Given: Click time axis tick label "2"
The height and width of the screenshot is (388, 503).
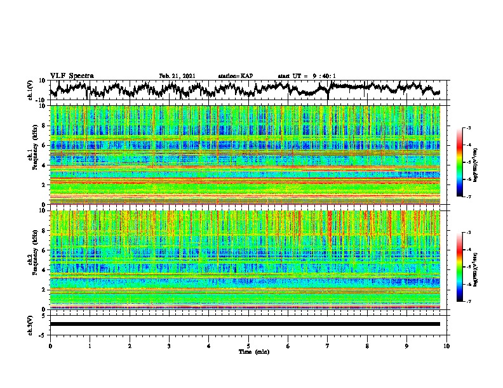Looking at the screenshot, I should pos(130,346).
